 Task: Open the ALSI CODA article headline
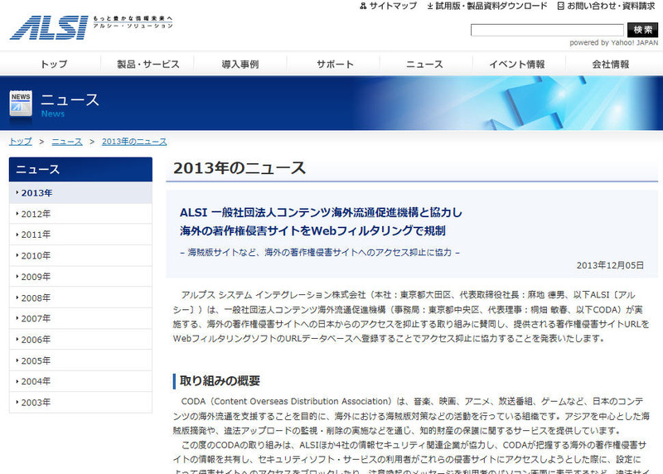pyautogui.click(x=322, y=220)
